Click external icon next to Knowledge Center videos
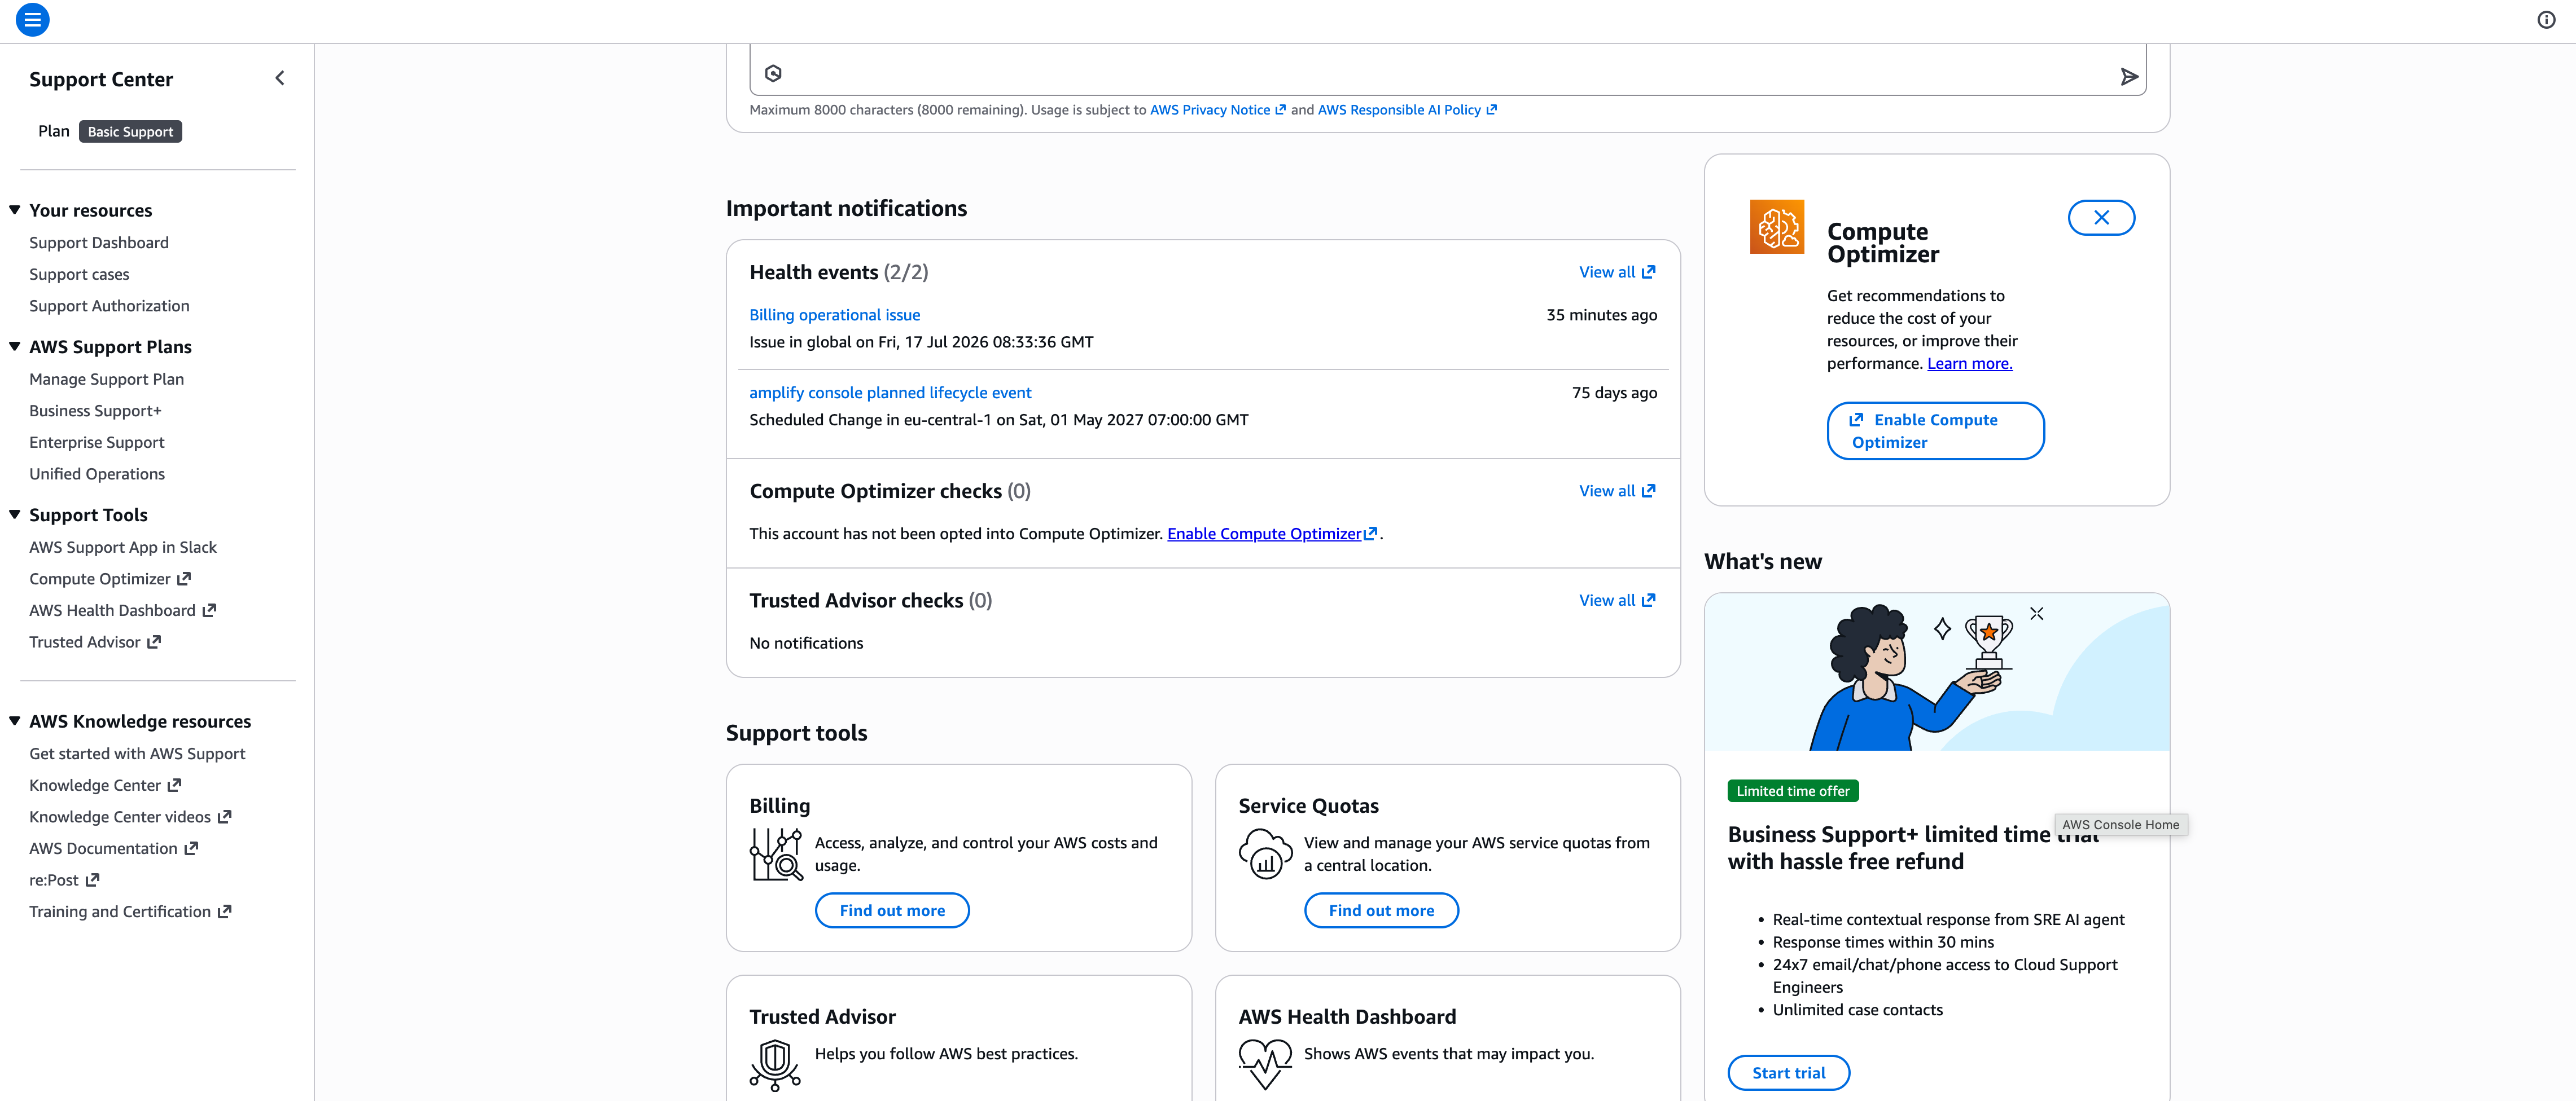The width and height of the screenshot is (2576, 1101). (x=224, y=817)
